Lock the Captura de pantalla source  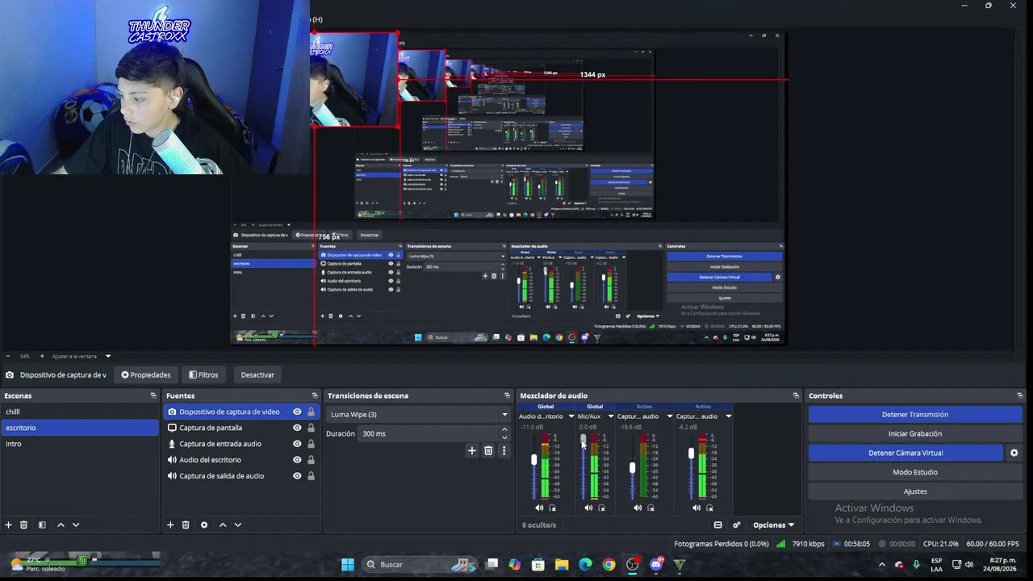[311, 428]
